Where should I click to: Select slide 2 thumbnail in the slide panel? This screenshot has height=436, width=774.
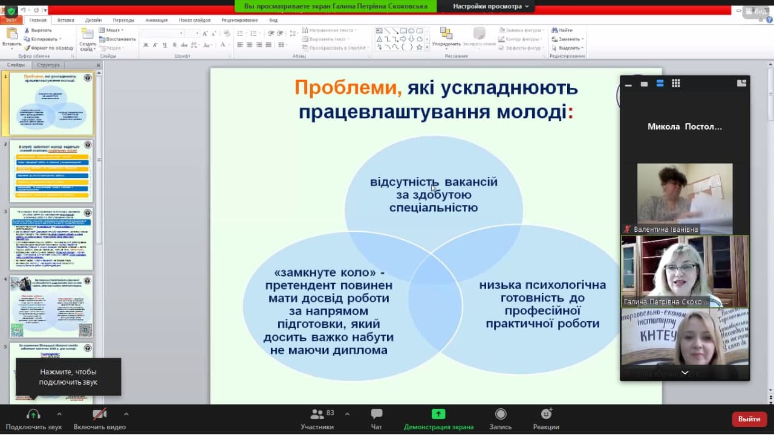tap(51, 171)
